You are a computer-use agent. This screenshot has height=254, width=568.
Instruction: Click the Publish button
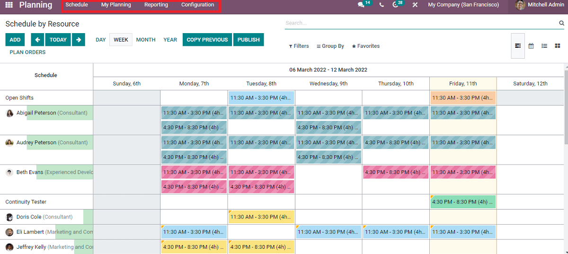tap(248, 40)
